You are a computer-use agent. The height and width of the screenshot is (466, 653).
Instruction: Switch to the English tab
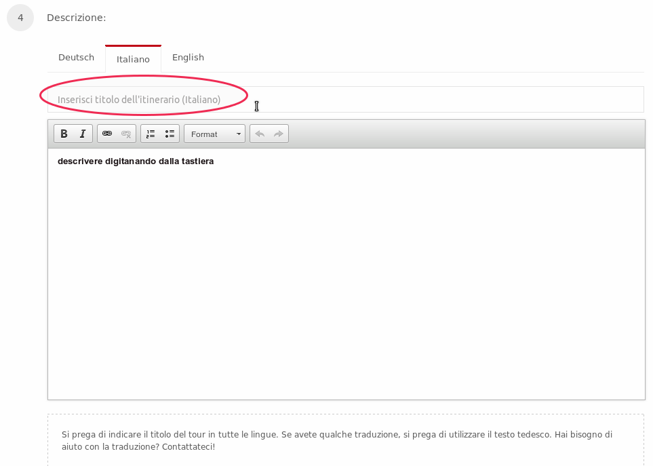tap(188, 58)
